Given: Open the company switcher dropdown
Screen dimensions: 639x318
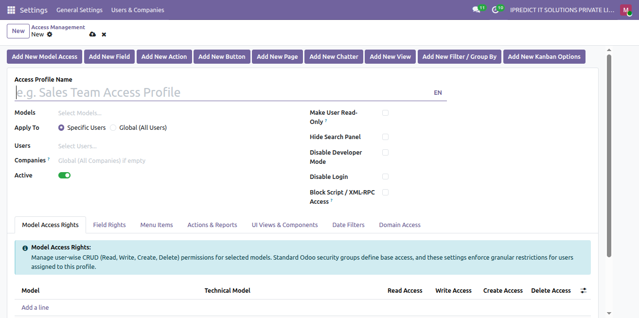Looking at the screenshot, I should pos(562,10).
